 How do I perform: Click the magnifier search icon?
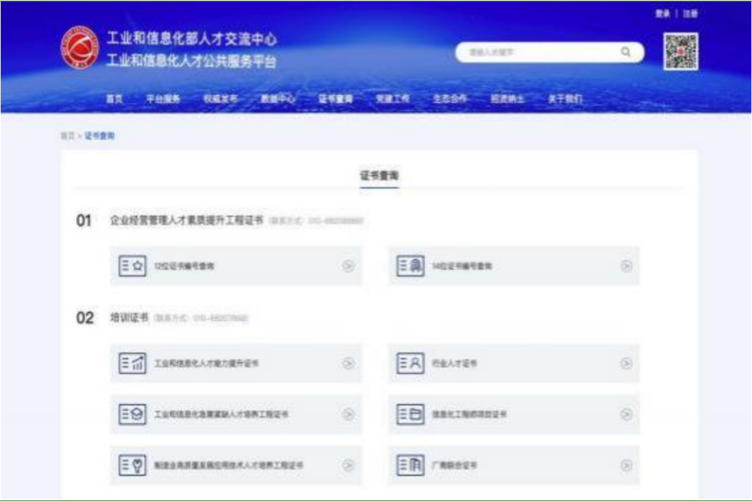click(626, 52)
